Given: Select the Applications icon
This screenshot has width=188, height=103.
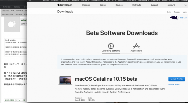Looking at the screenshot, I should pos(136,46).
